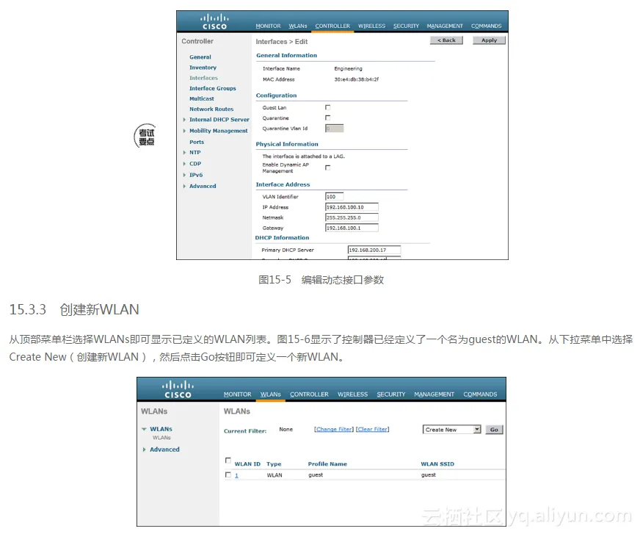This screenshot has height=534, width=640.
Task: Open COMMANDS menu above Interfaces Edit page
Action: pyautogui.click(x=486, y=26)
